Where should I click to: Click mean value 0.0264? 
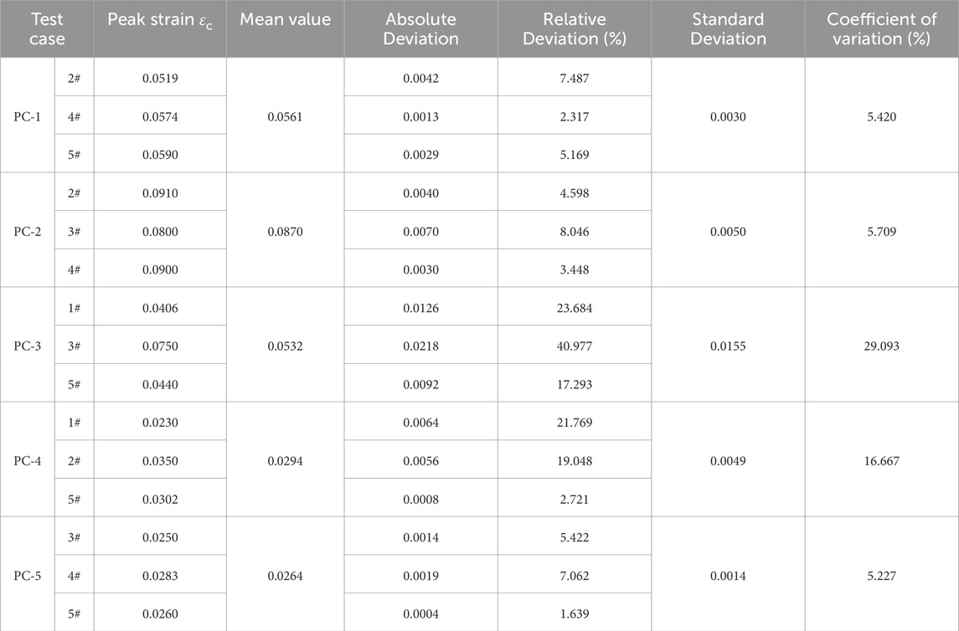[285, 576]
